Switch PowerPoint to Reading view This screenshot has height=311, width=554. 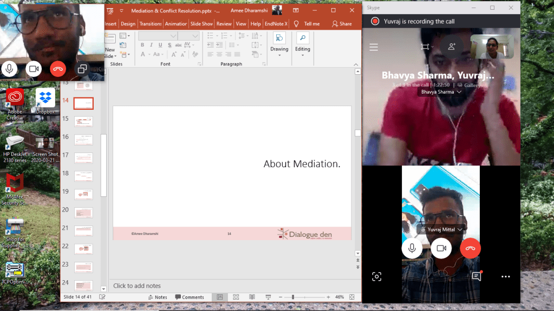[251, 297]
